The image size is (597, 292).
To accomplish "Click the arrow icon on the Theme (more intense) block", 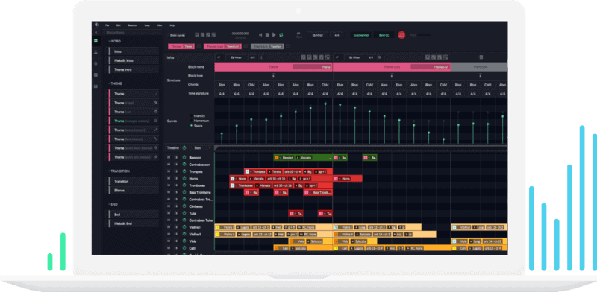I will click(155, 130).
